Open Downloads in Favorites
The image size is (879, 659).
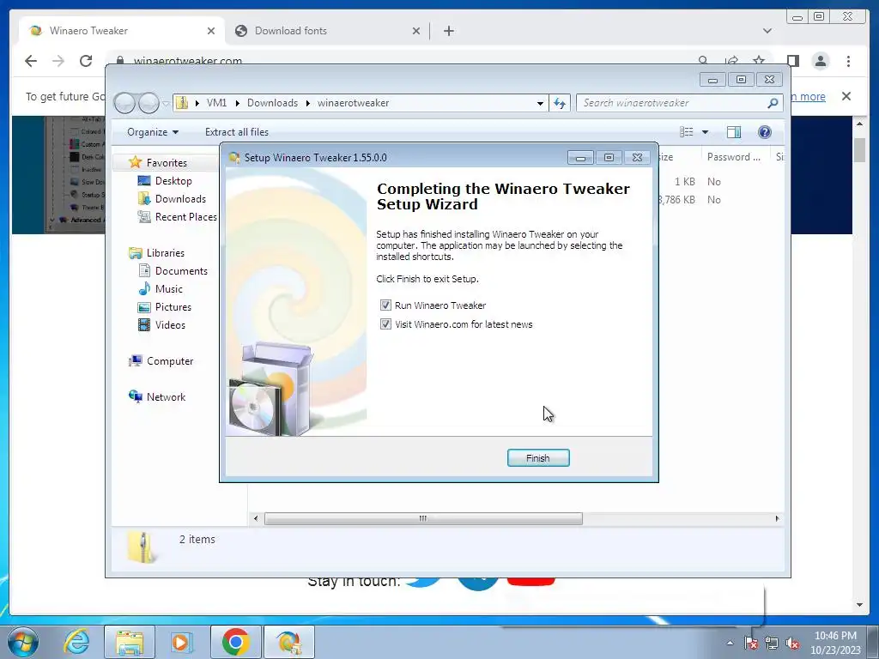click(180, 199)
